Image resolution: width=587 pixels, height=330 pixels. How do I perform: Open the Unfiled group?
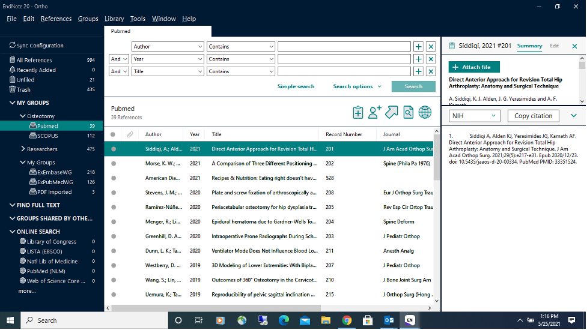coord(52,80)
